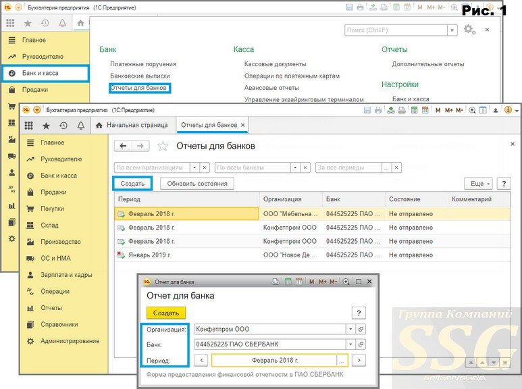Open Операции по платежным картам in back window
The image size is (522, 389).
pyautogui.click(x=292, y=76)
